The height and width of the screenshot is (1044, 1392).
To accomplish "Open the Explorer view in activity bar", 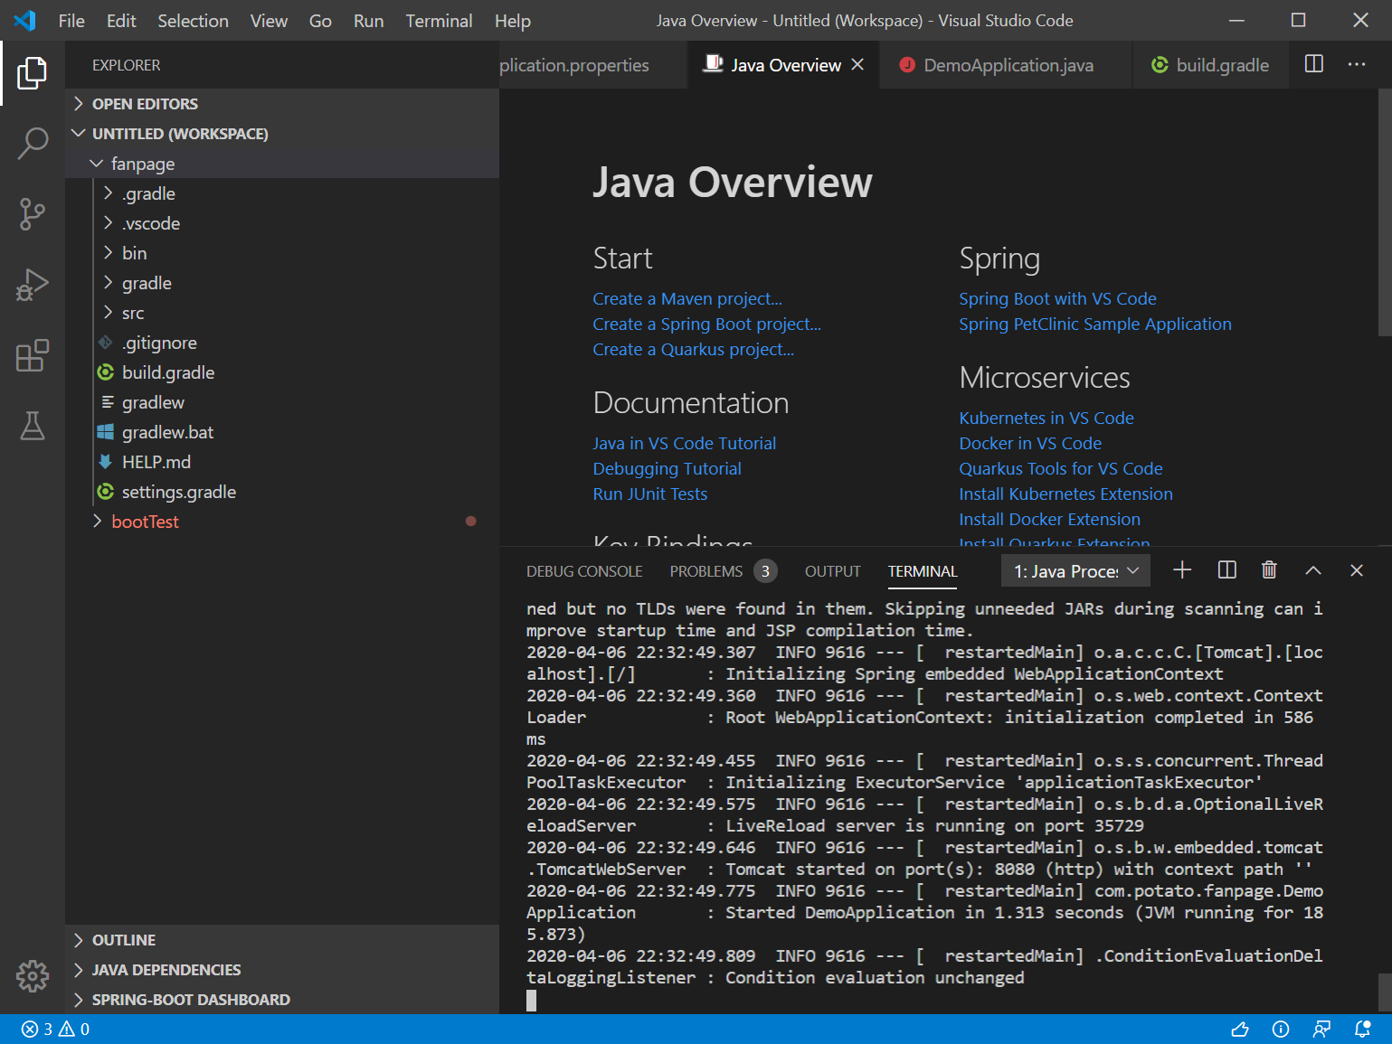I will [x=33, y=72].
